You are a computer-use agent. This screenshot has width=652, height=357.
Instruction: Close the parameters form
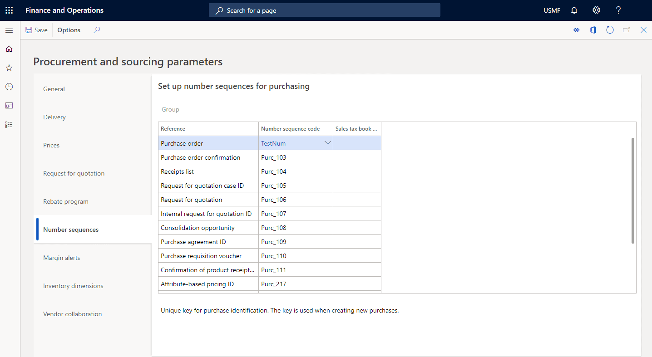click(x=643, y=30)
